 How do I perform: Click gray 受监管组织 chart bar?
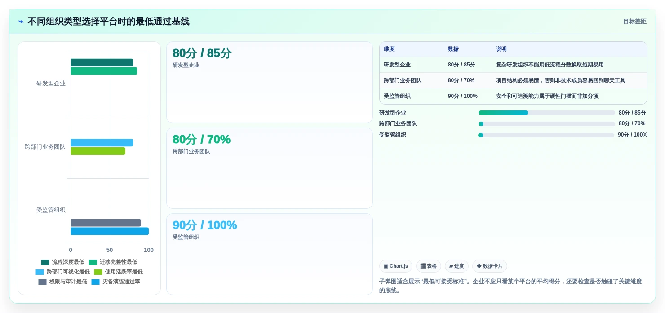coord(106,223)
